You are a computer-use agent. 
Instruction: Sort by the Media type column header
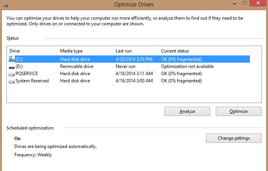click(x=85, y=51)
